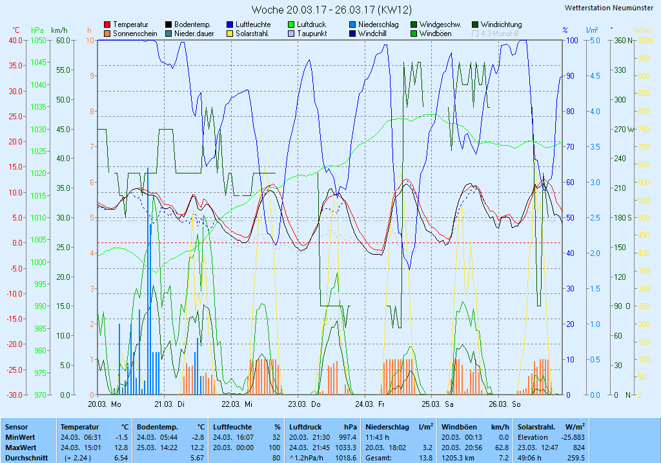Select the bright green Luftdruck legend swatch
661x463 pixels.
(291, 25)
